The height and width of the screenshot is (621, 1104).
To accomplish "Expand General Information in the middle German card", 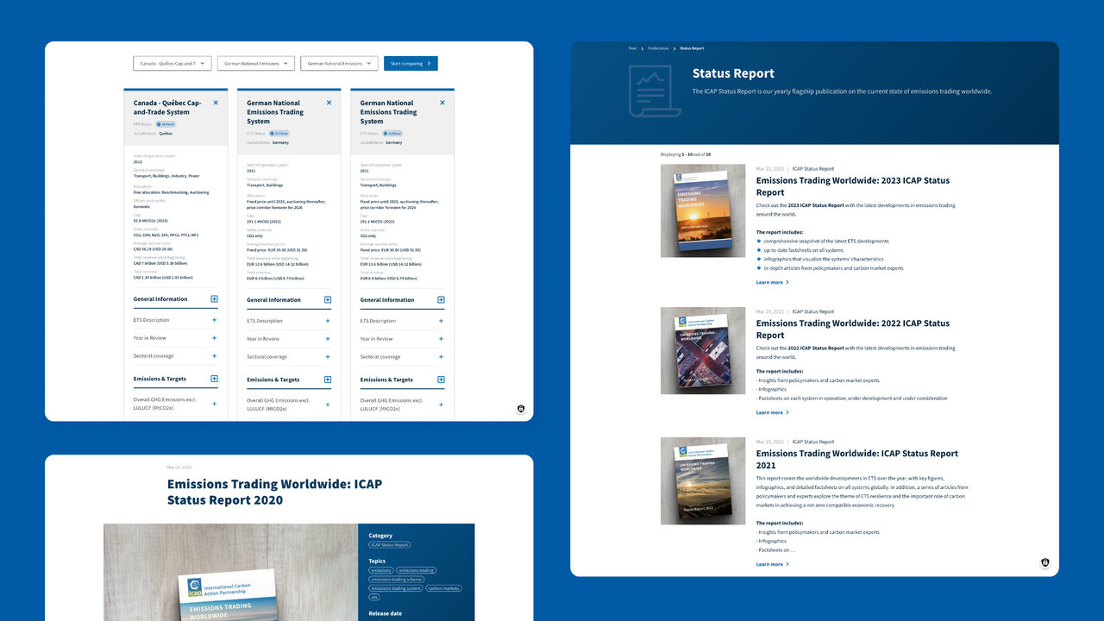I will 328,300.
